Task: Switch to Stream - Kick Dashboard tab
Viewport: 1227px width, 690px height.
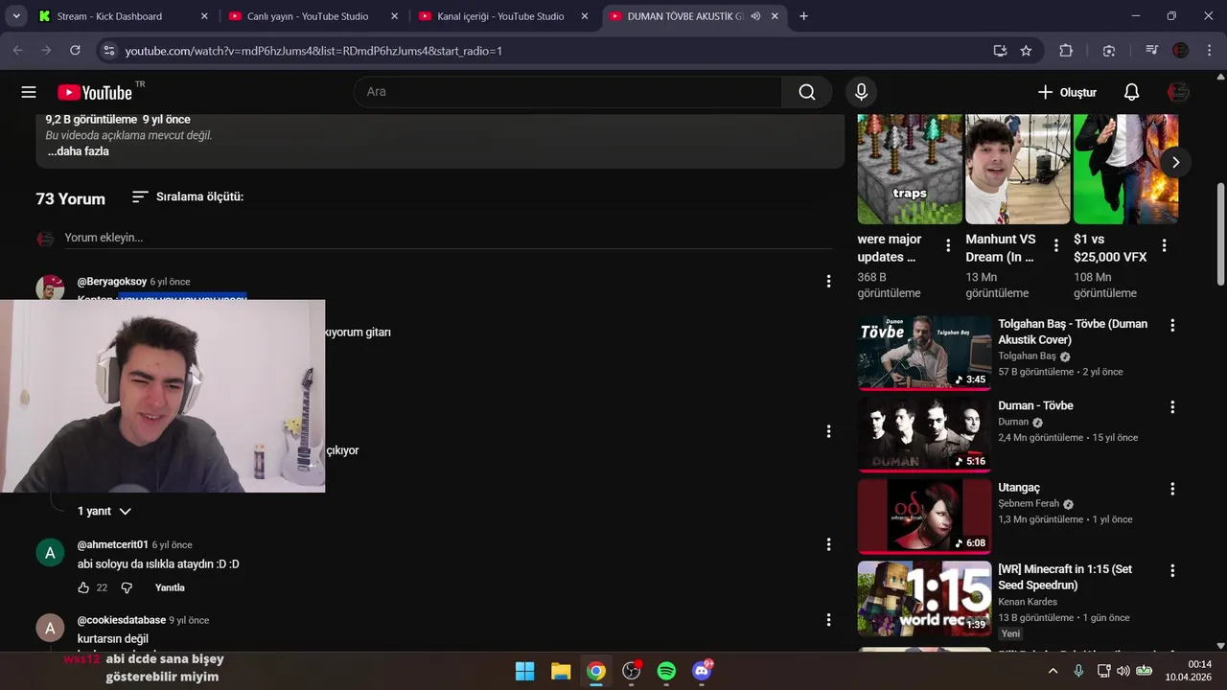Action: tap(123, 16)
